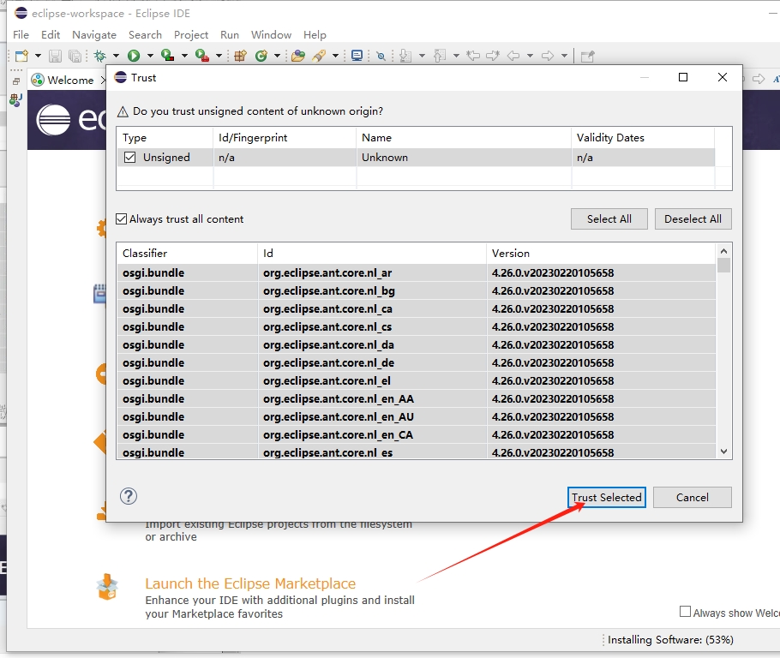Click the Select All button

click(609, 218)
